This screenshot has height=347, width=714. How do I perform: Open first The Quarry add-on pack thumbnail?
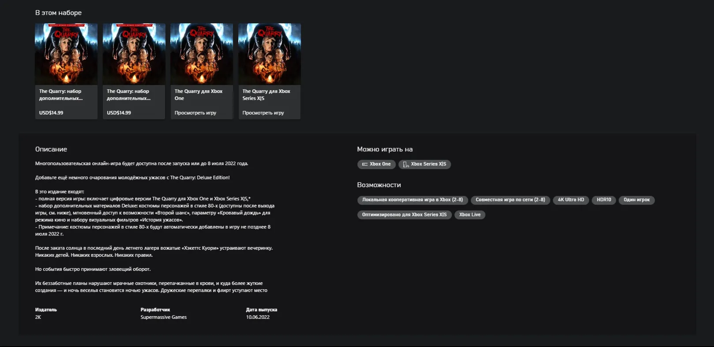click(x=66, y=54)
